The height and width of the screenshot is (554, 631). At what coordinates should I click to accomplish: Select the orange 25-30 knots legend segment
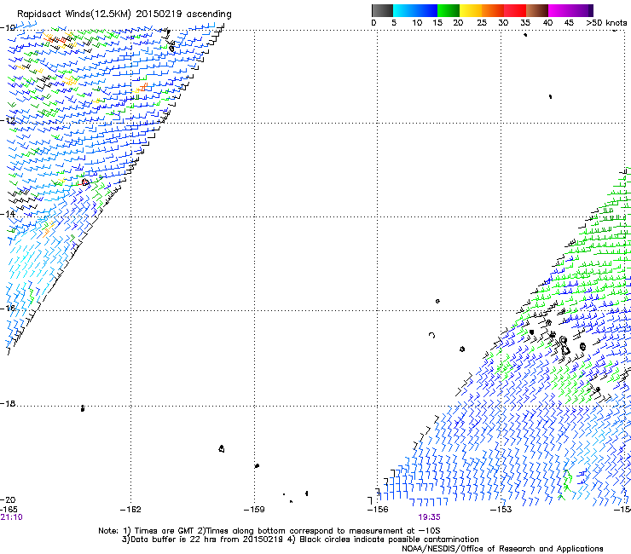(x=493, y=10)
